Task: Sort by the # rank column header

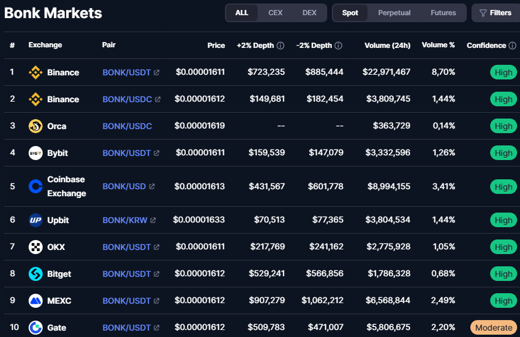Action: [x=12, y=45]
